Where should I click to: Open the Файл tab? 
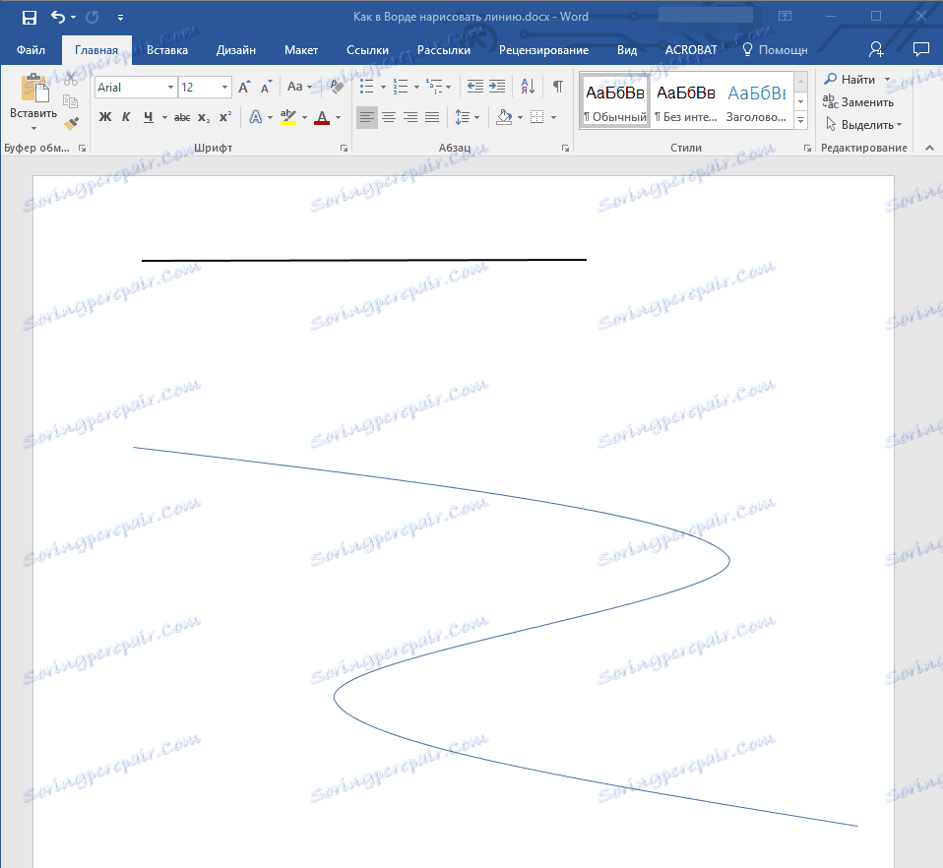pos(31,50)
